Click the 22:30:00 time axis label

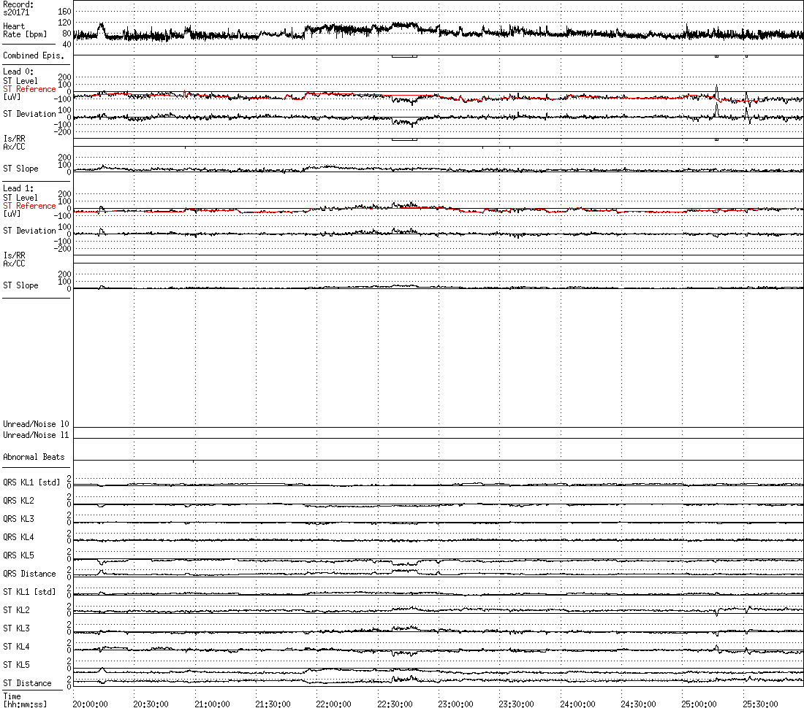(x=396, y=704)
